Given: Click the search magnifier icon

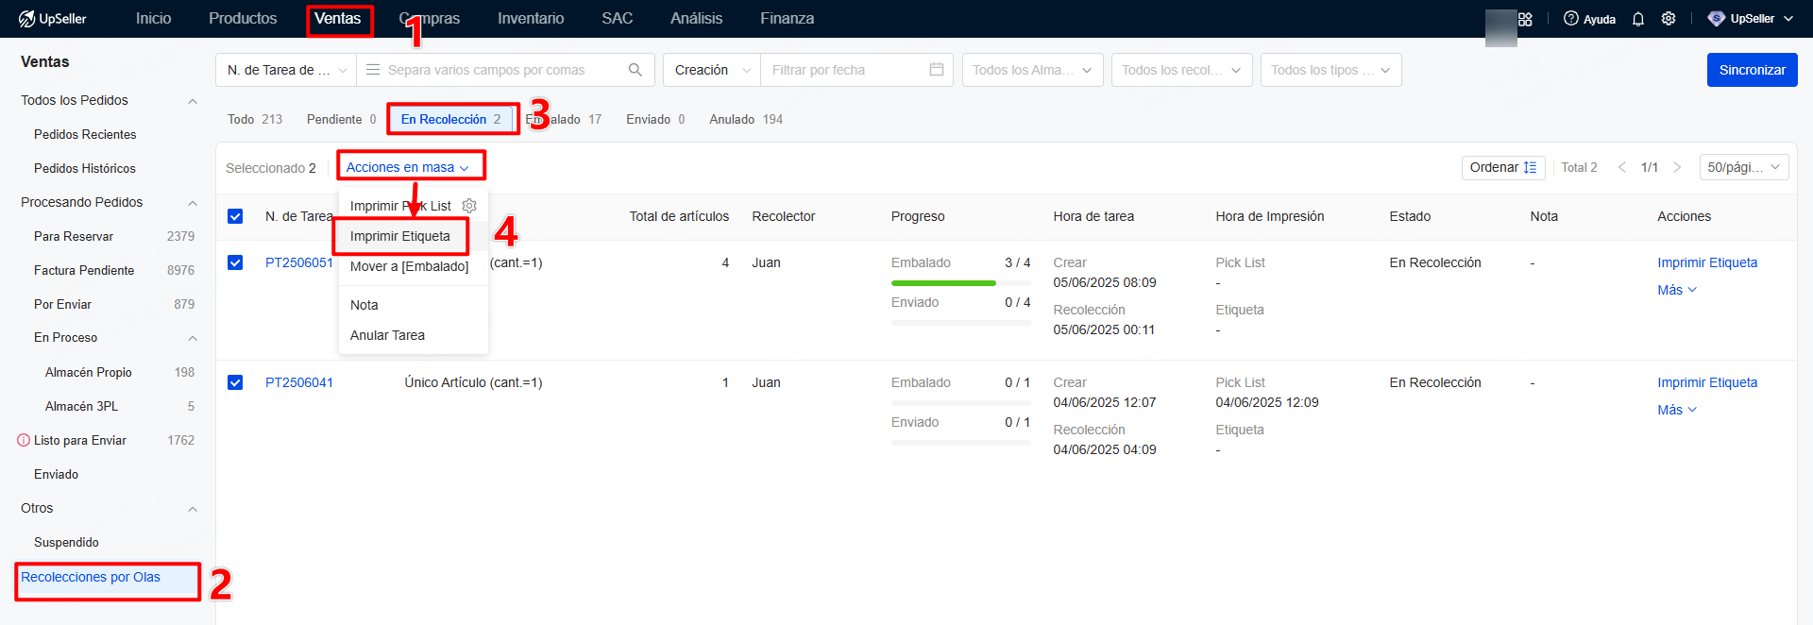Looking at the screenshot, I should pos(635,70).
